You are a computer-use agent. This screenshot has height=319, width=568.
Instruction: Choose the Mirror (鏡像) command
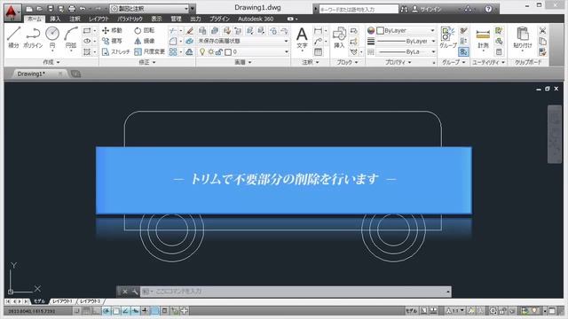(x=144, y=41)
